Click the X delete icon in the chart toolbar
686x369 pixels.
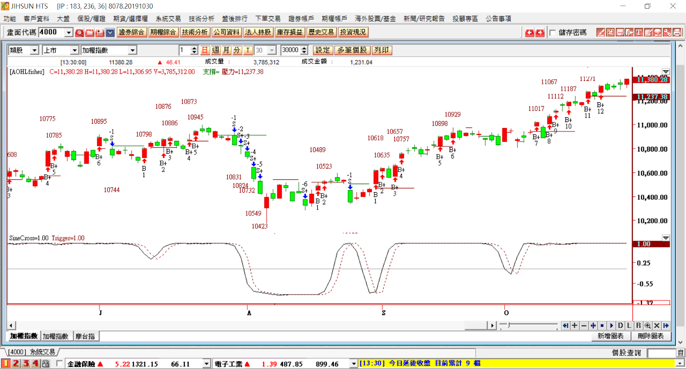click(656, 326)
